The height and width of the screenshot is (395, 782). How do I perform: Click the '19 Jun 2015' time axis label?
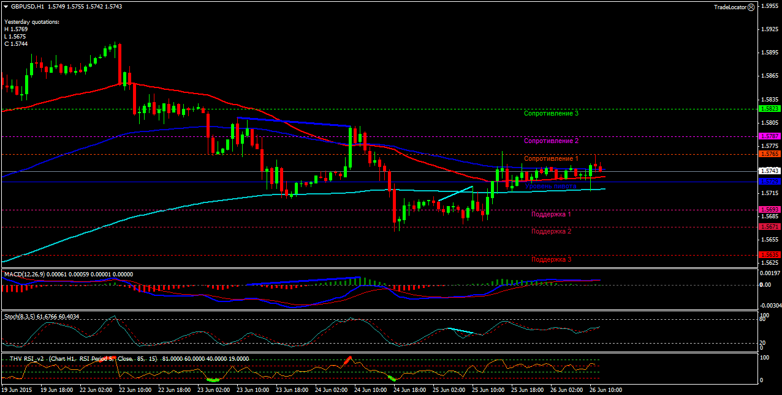pos(17,389)
